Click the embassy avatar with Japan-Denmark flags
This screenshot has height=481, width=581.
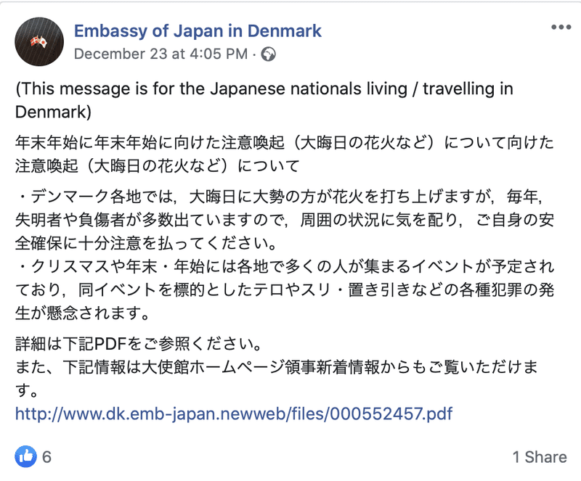pyautogui.click(x=41, y=40)
